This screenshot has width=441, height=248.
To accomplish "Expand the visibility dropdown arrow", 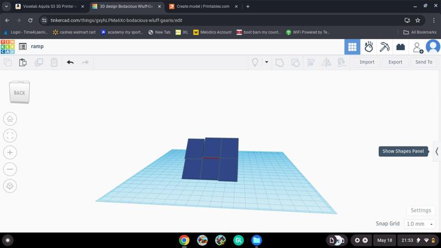I will coord(266,62).
